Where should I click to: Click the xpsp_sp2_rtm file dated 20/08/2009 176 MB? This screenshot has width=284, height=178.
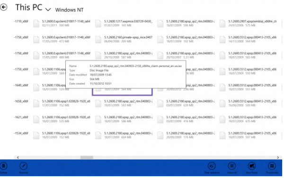(186, 135)
